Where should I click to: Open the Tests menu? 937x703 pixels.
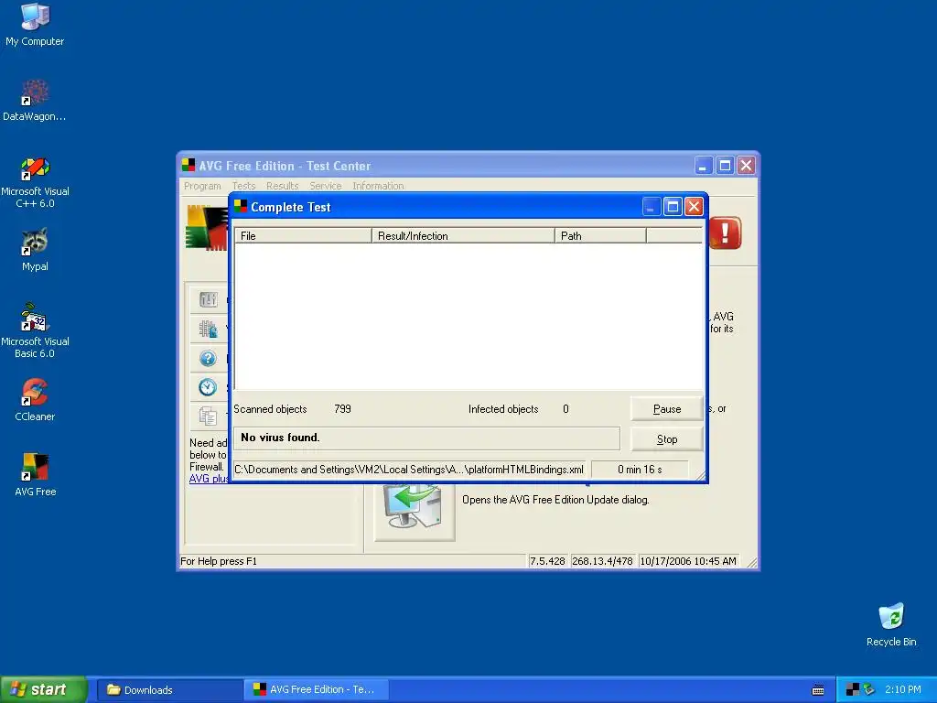pyautogui.click(x=243, y=186)
